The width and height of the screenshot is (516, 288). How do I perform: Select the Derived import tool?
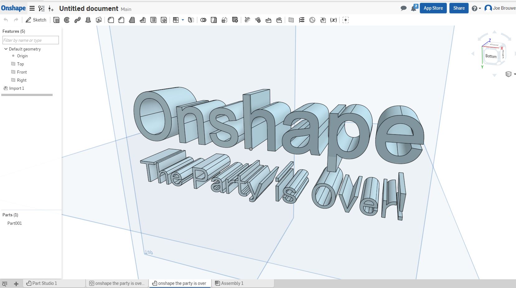[x=323, y=20]
